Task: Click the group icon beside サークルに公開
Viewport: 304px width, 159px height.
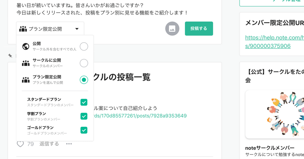Action: [x=26, y=63]
